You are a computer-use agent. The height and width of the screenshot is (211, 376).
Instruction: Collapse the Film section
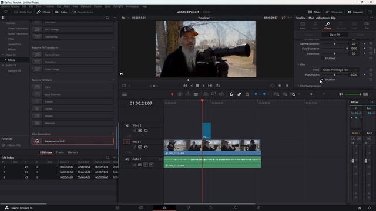298,64
